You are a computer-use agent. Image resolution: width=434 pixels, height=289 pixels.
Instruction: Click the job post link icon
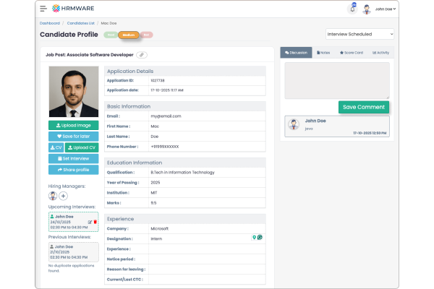[142, 54]
